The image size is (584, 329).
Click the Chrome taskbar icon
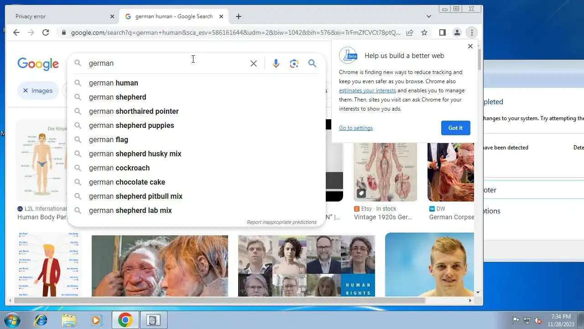[x=125, y=320]
